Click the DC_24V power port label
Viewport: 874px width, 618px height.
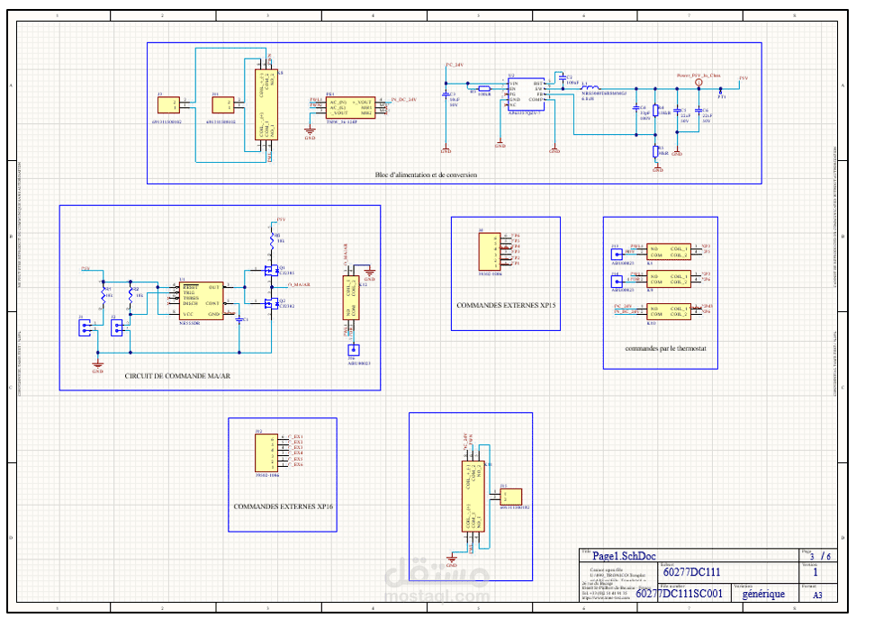click(455, 65)
